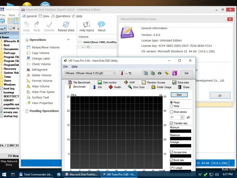Screen dimensions: 237x178
Task: Click Redo in Macrorit toolbar
Action: [x=37, y=26]
